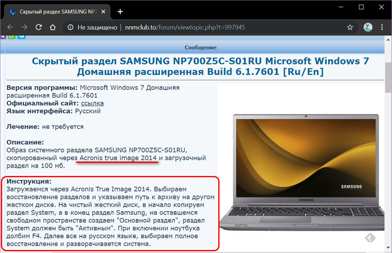Click the Сообщение column header
The image size is (392, 253).
coord(200,47)
